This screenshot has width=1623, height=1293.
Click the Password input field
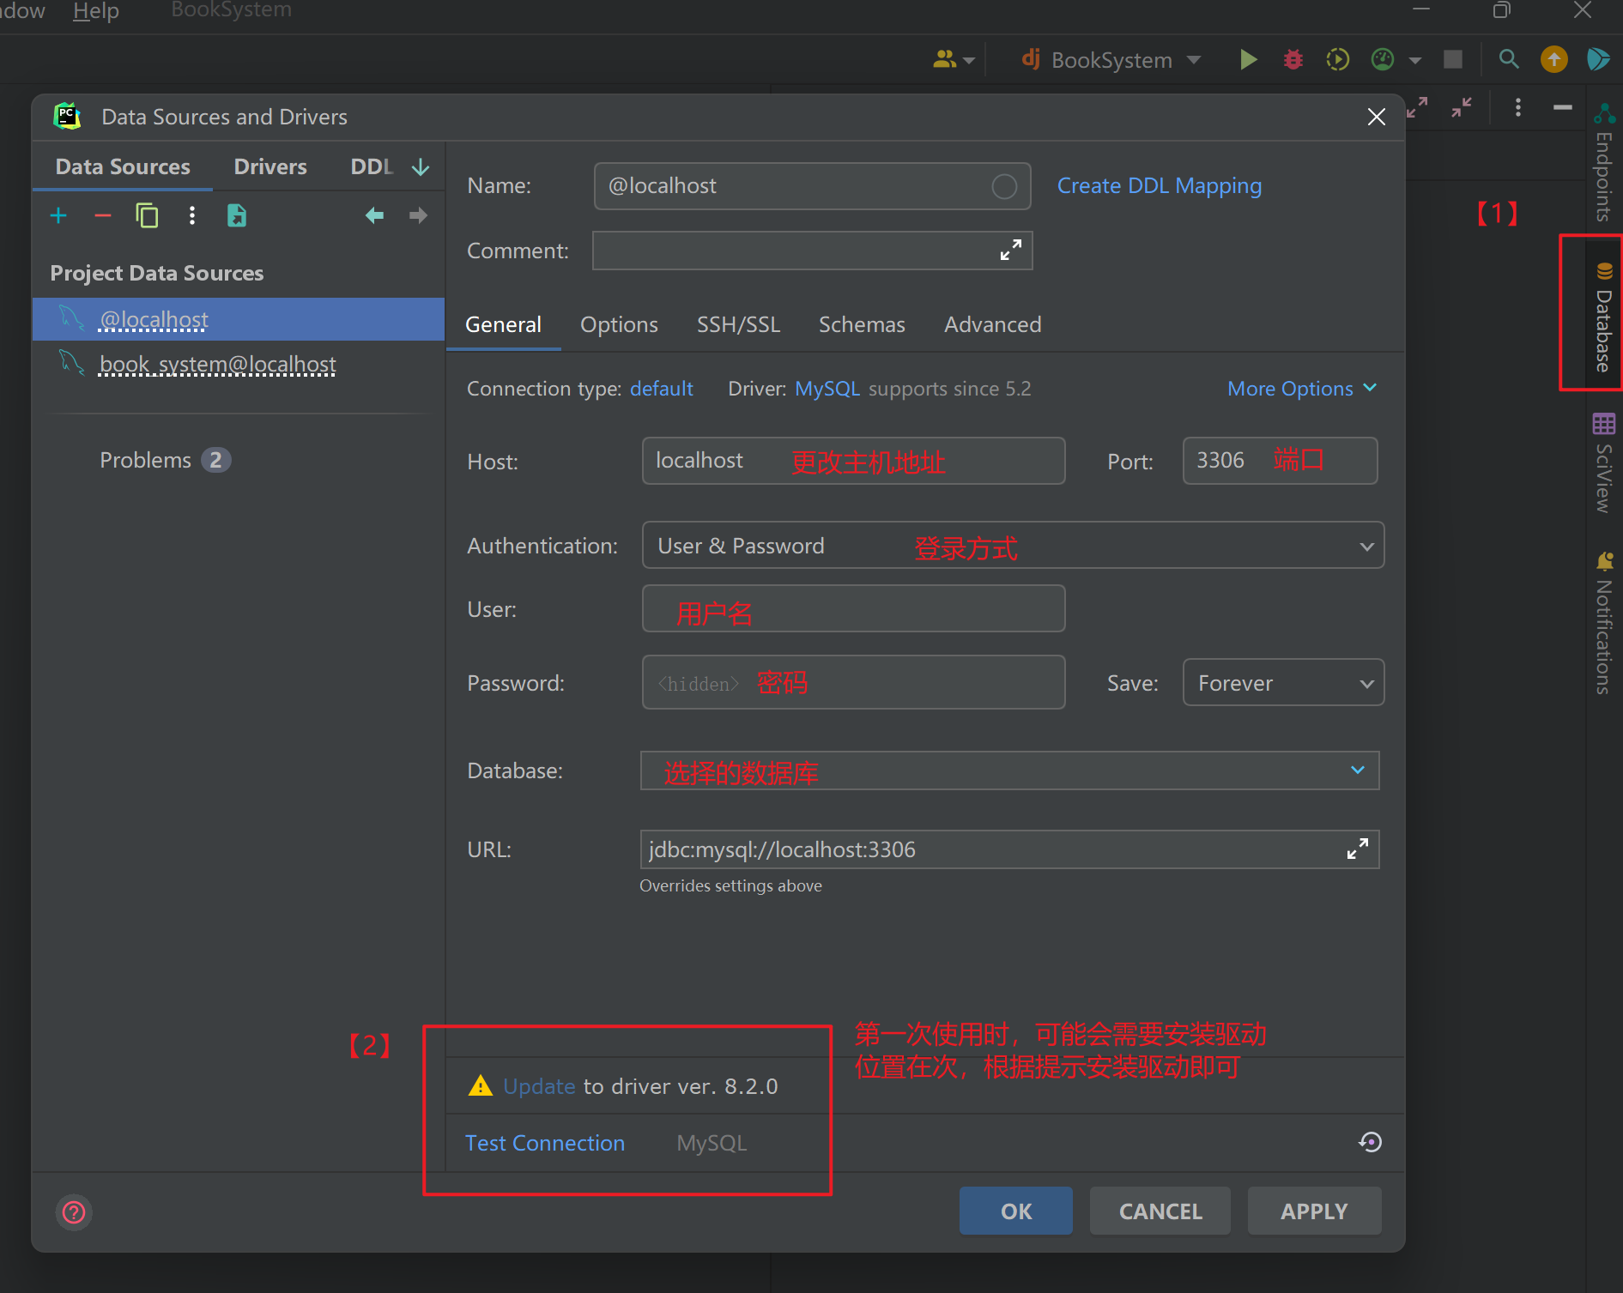(x=853, y=682)
